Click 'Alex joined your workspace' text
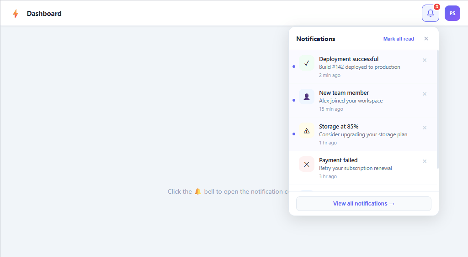The image size is (468, 257). (x=351, y=101)
